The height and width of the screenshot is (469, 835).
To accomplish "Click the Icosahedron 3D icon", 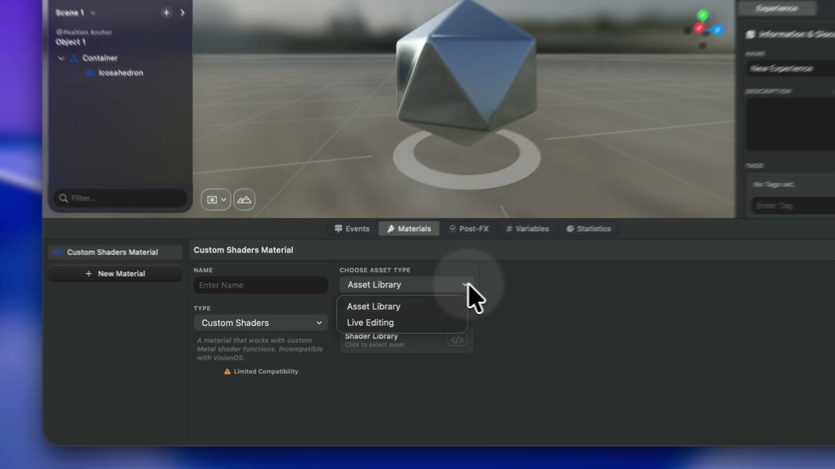I will (x=90, y=73).
